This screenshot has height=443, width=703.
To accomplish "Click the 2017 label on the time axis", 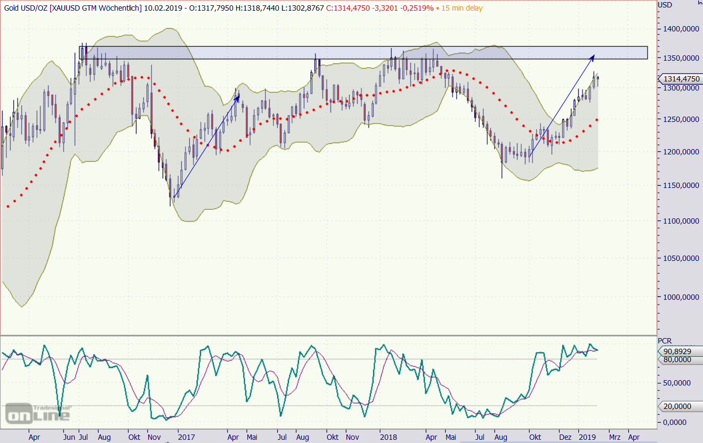I will pos(186,437).
